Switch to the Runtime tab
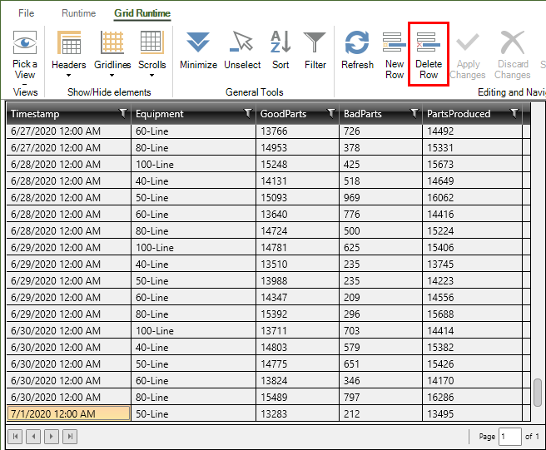This screenshot has width=546, height=450. pos(78,13)
